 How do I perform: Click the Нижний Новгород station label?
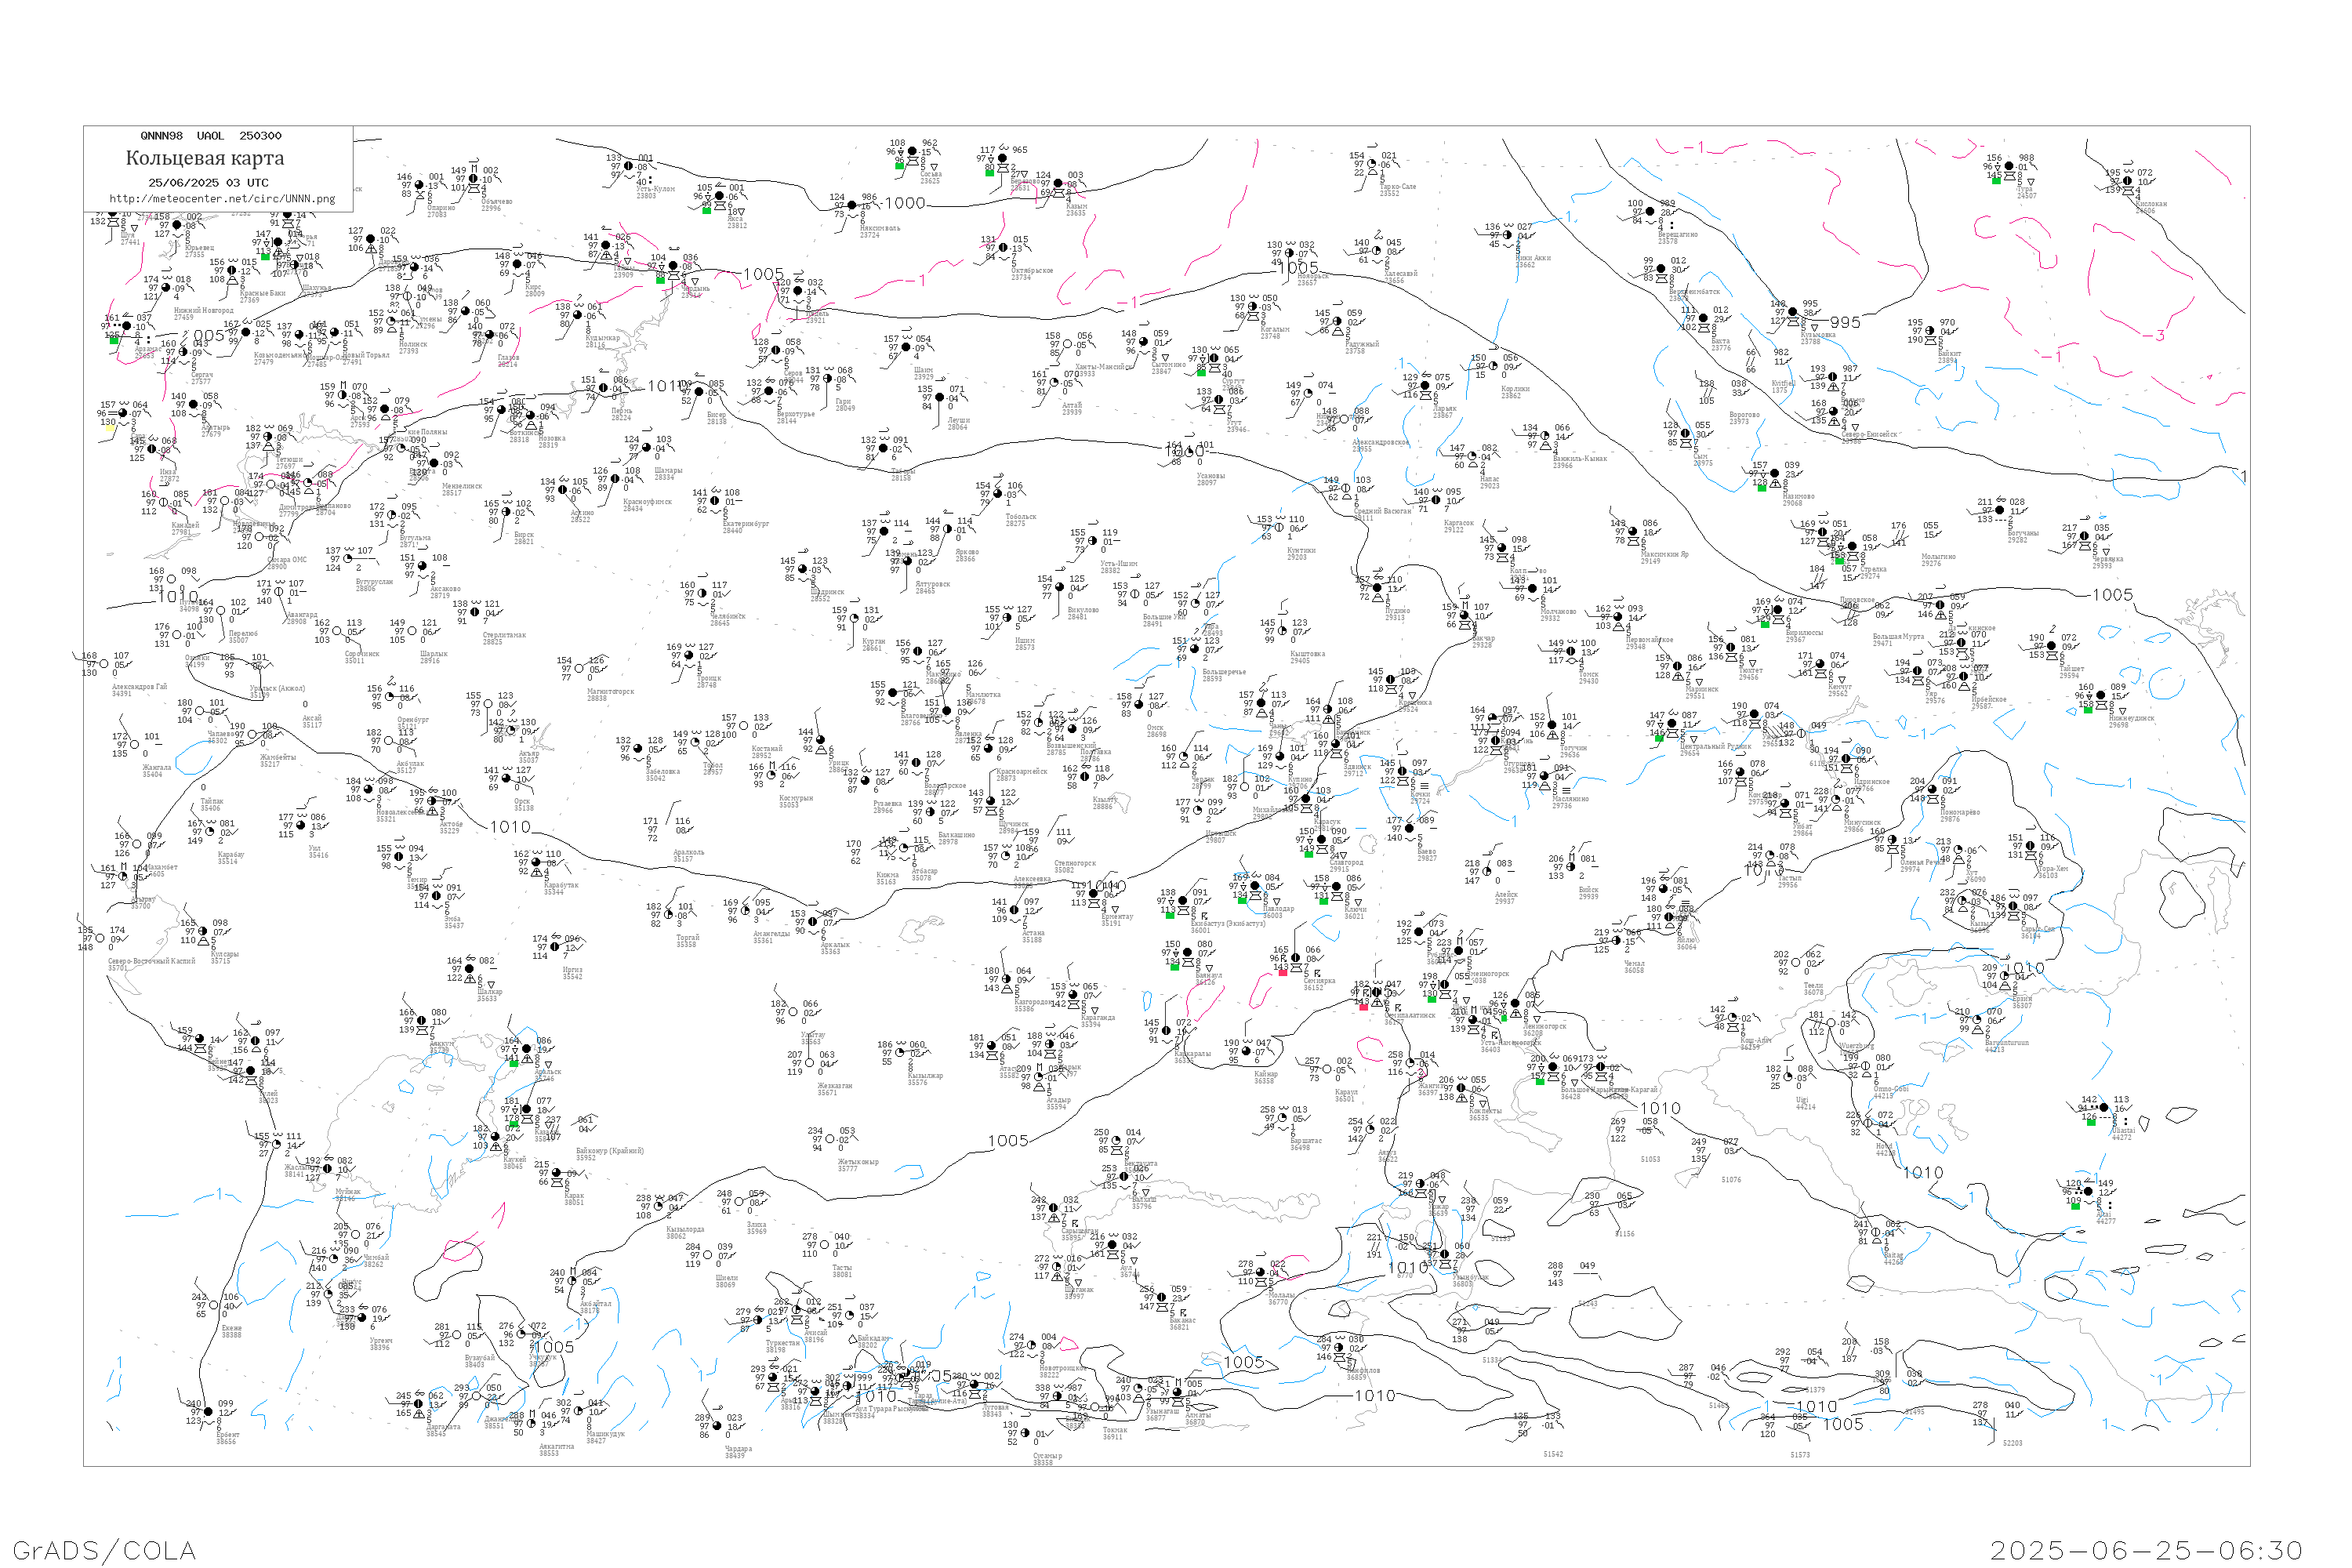pos(203,310)
